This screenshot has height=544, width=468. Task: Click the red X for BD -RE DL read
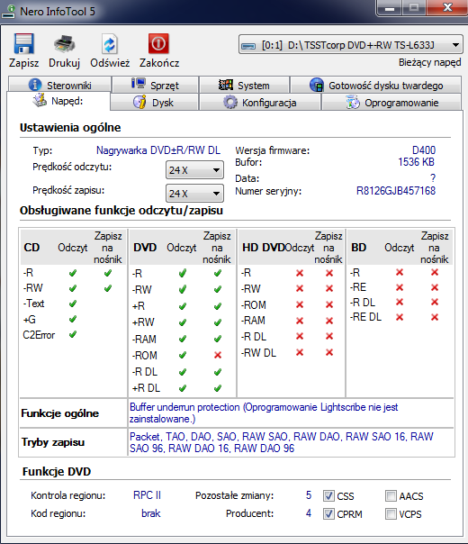400,317
